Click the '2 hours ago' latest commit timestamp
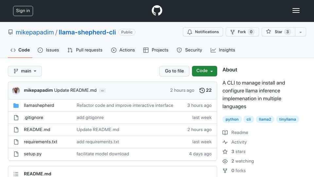The height and width of the screenshot is (177, 314). click(182, 90)
